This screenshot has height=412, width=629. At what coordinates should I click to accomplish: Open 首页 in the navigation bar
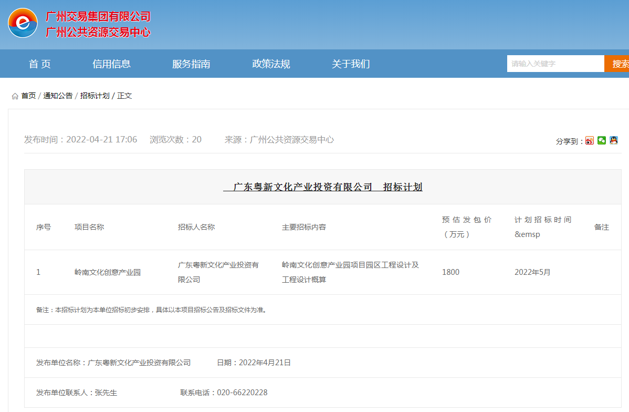tap(40, 64)
